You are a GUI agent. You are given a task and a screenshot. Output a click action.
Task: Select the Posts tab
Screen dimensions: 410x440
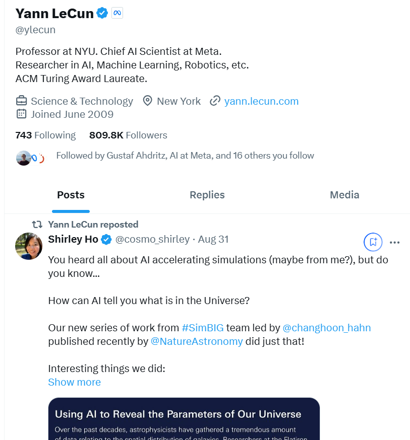tap(71, 195)
